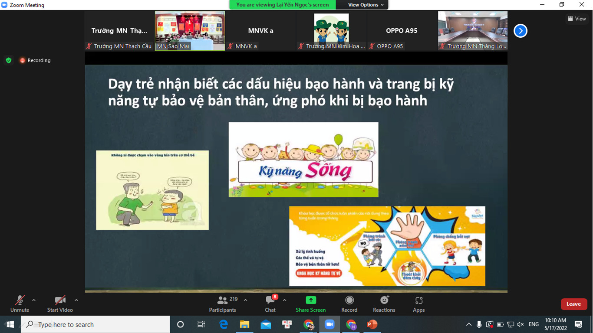Select MN Sao Mai video thumbnail
This screenshot has height=333, width=593.
[x=190, y=31]
